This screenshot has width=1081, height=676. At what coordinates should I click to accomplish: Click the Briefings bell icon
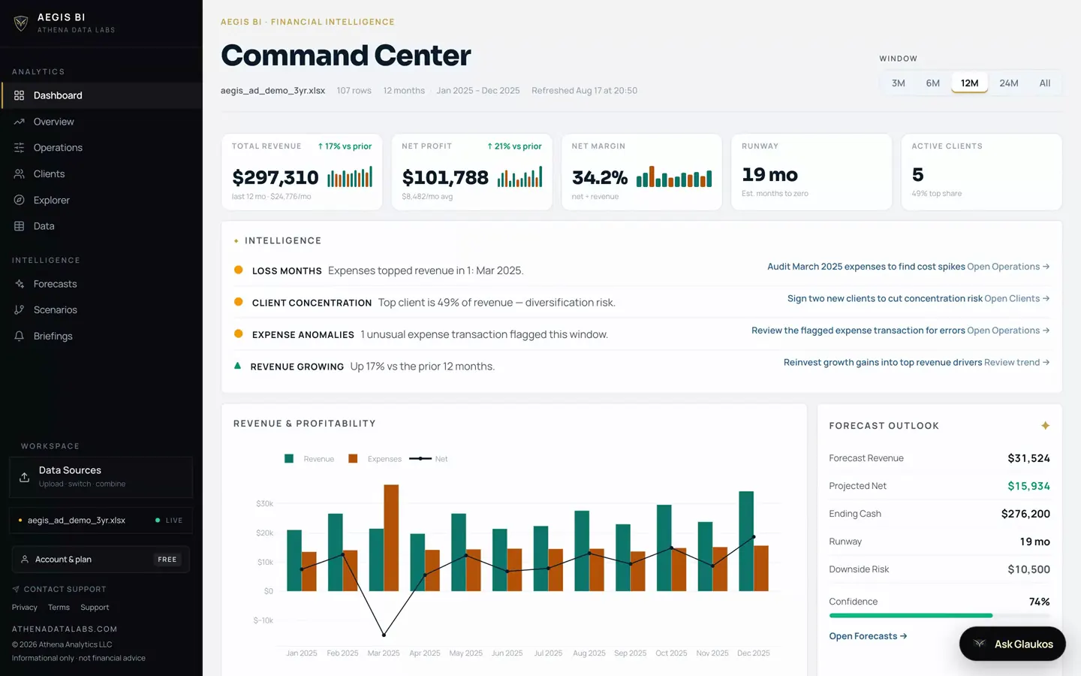20,336
